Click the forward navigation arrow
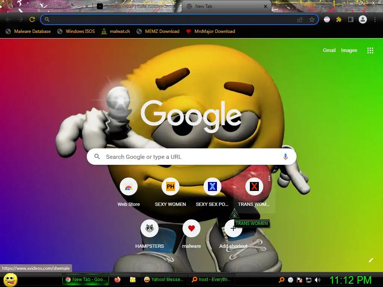 tap(20, 19)
